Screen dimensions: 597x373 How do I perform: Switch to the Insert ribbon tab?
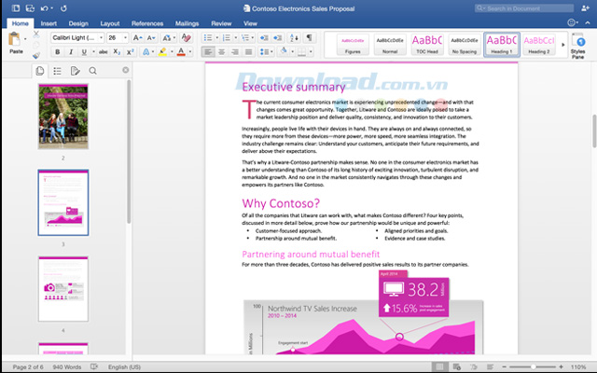point(48,22)
